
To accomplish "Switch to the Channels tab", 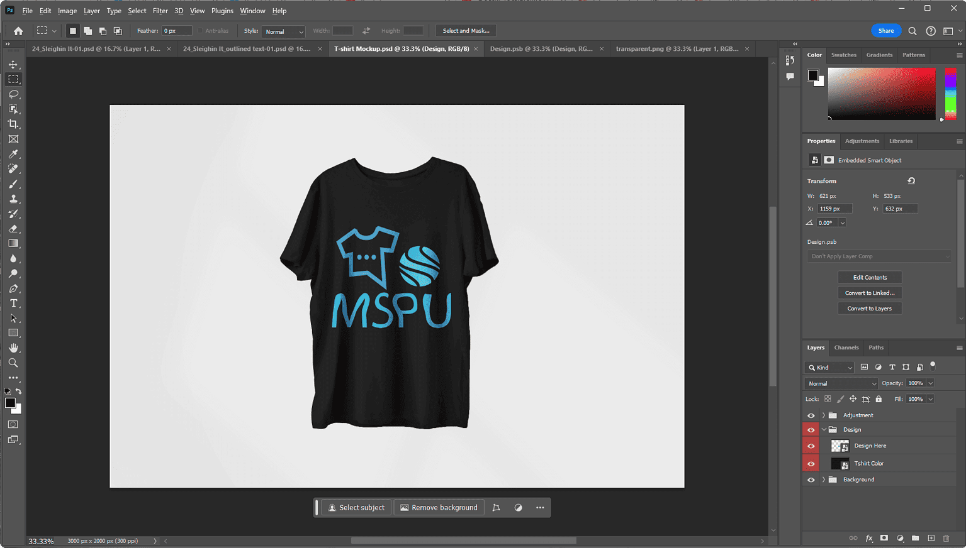I will [x=846, y=348].
